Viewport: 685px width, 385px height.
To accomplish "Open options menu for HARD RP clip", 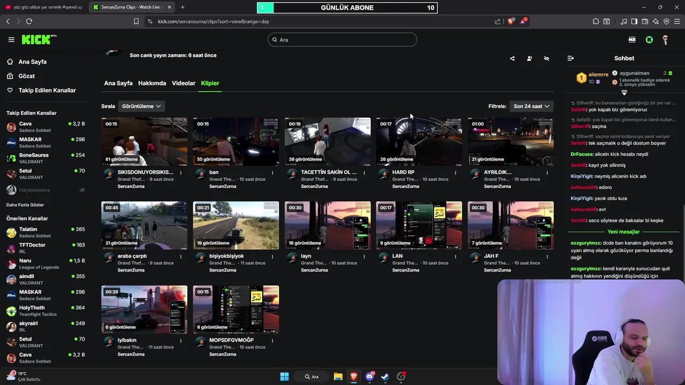I will [455, 173].
